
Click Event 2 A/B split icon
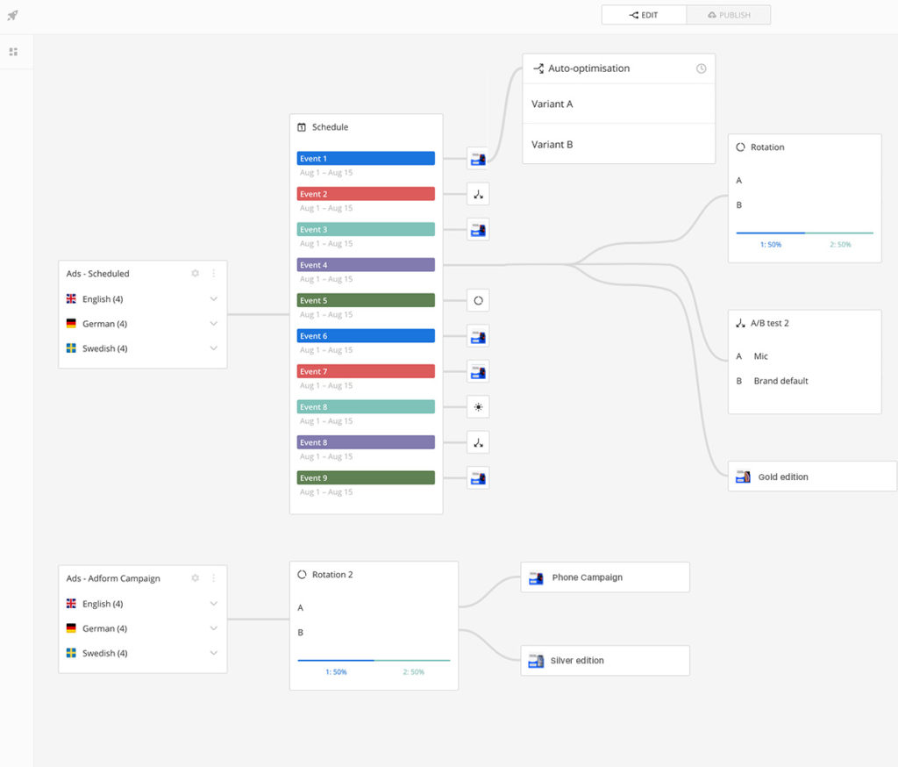tap(478, 194)
